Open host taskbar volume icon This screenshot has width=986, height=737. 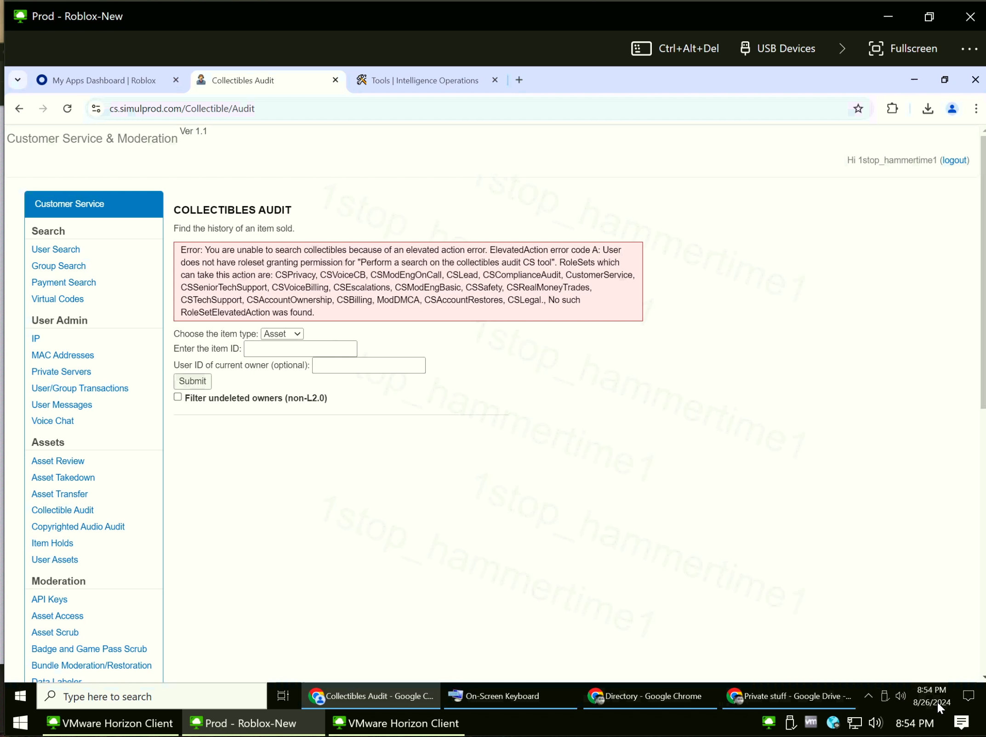tap(875, 723)
